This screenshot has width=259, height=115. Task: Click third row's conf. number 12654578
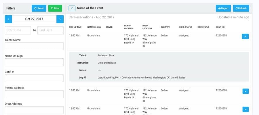pos(221,109)
